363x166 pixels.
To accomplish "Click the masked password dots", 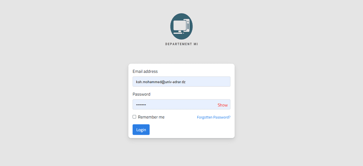I will pos(141,105).
